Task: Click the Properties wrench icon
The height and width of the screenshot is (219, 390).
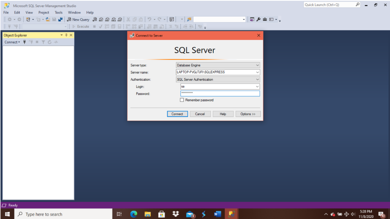Action: coord(259,19)
